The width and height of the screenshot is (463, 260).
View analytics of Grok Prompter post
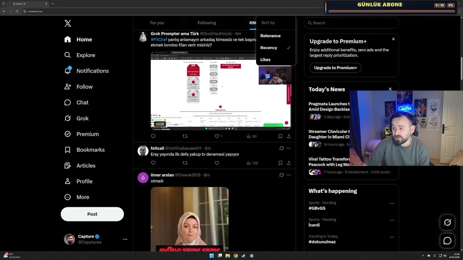point(251,136)
